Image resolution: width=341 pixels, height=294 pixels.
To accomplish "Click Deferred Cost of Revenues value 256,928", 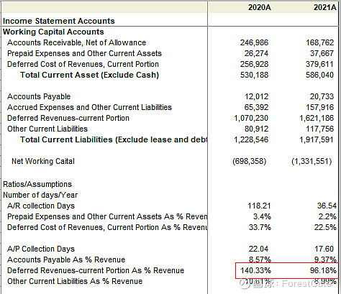I will (254, 64).
